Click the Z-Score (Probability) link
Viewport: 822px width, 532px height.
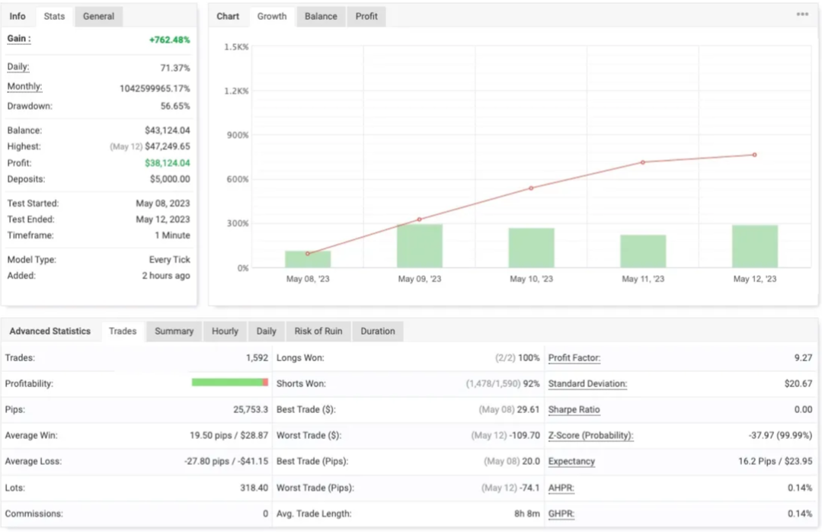(x=590, y=435)
